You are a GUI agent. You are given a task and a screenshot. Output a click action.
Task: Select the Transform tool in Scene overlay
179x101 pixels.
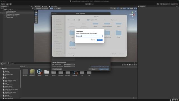click(36, 22)
